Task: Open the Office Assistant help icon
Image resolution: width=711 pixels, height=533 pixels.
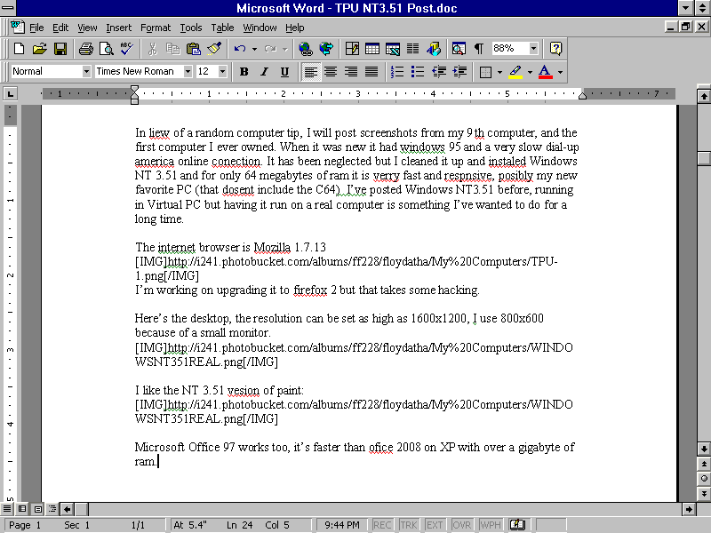Action: pos(555,49)
